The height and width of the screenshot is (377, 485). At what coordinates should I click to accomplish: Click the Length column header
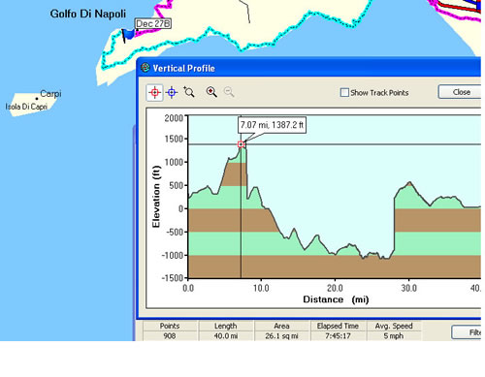226,326
